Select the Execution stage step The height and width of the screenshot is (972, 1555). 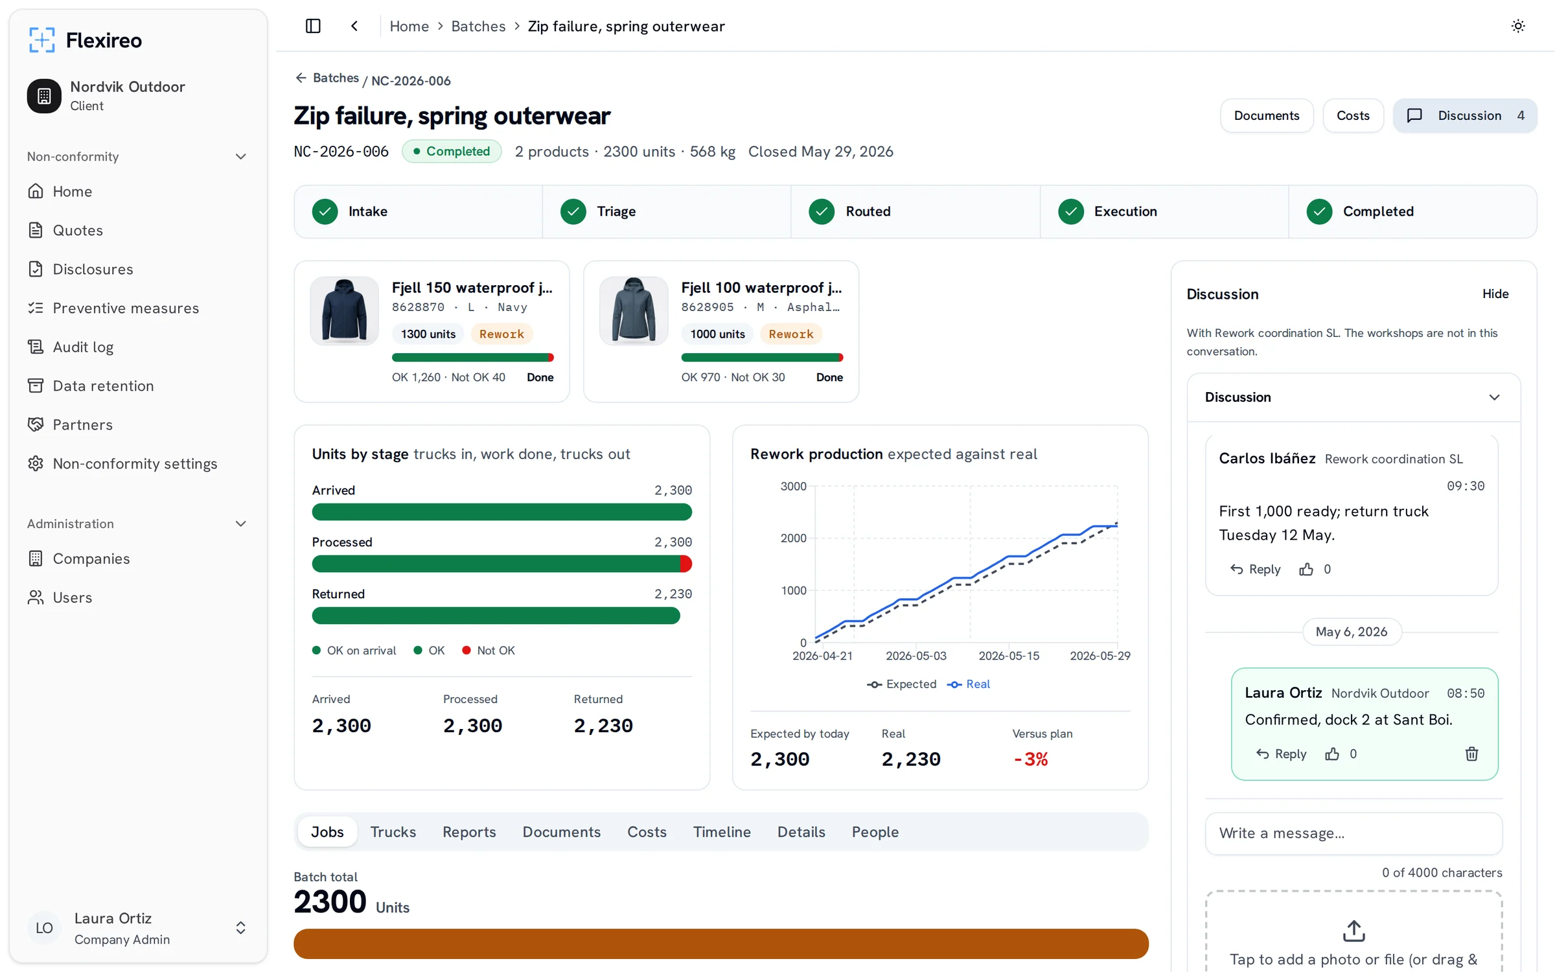pos(1164,212)
